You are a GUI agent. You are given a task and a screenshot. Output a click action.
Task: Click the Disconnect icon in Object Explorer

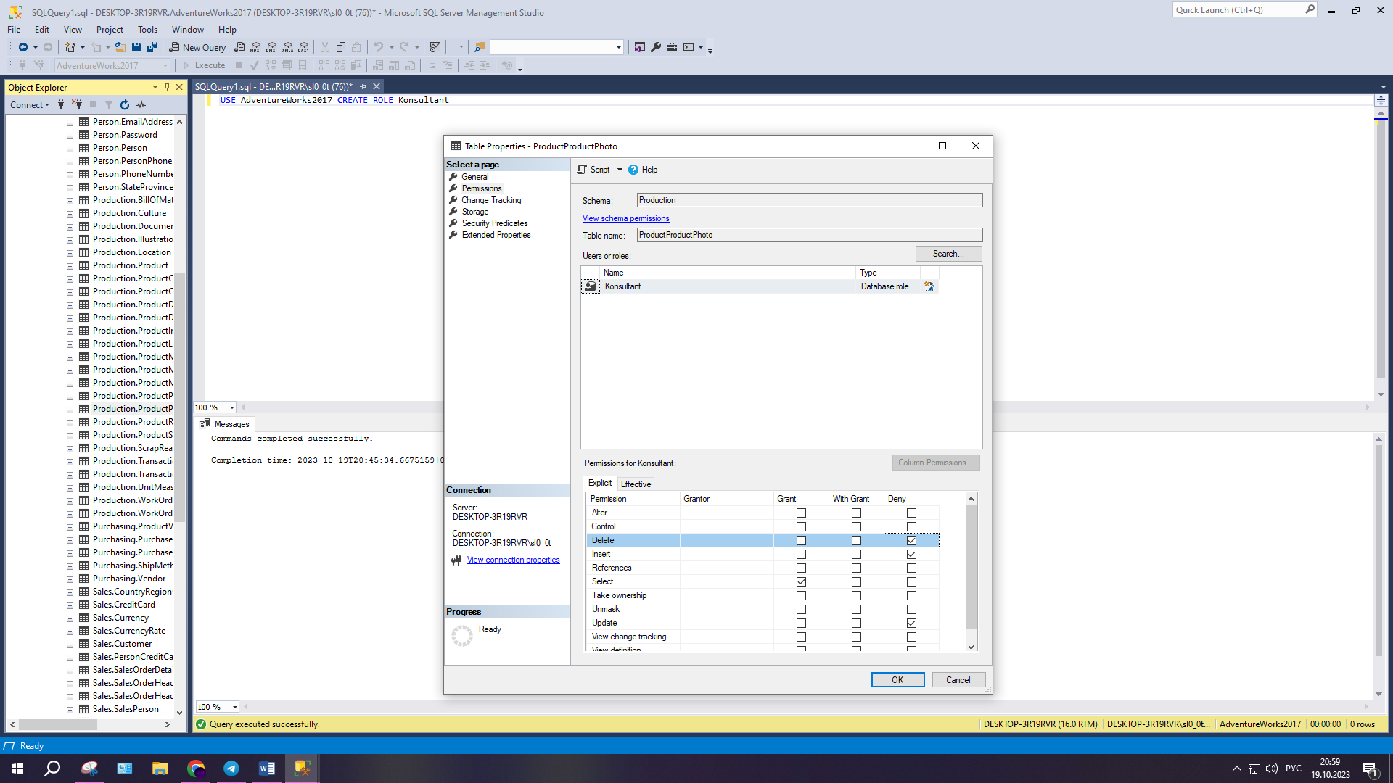(77, 105)
